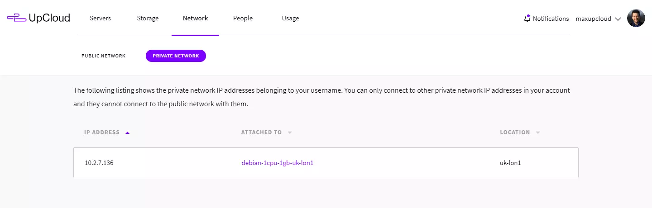Click the Location sort arrow

[x=538, y=133]
